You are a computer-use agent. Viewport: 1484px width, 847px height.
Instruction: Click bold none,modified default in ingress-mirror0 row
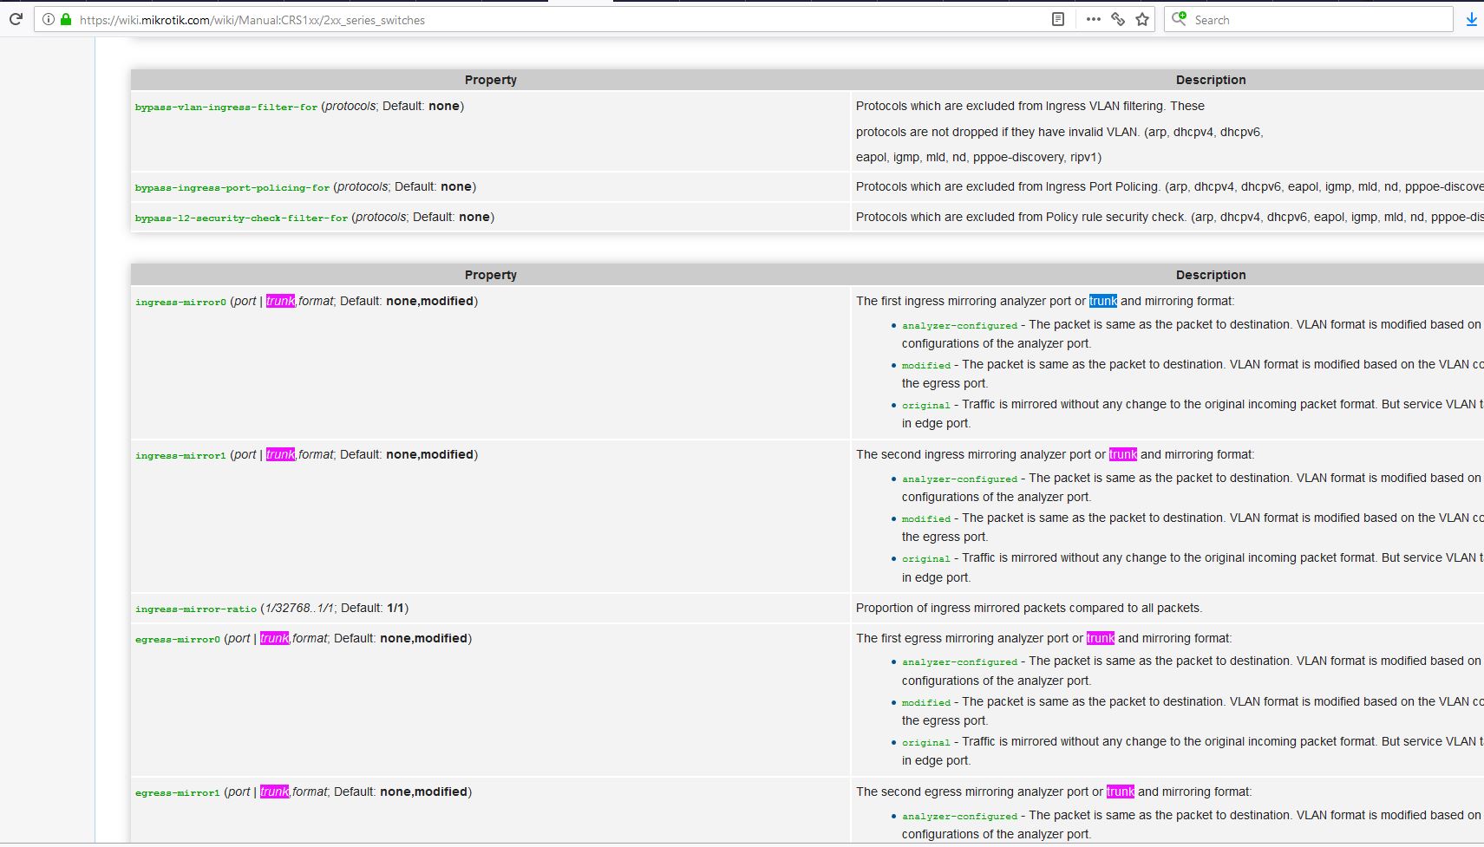[x=430, y=301]
